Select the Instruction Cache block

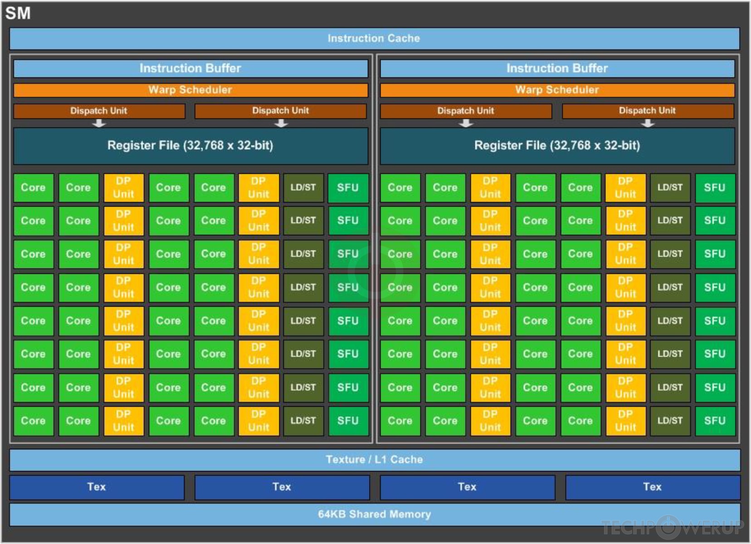click(375, 38)
